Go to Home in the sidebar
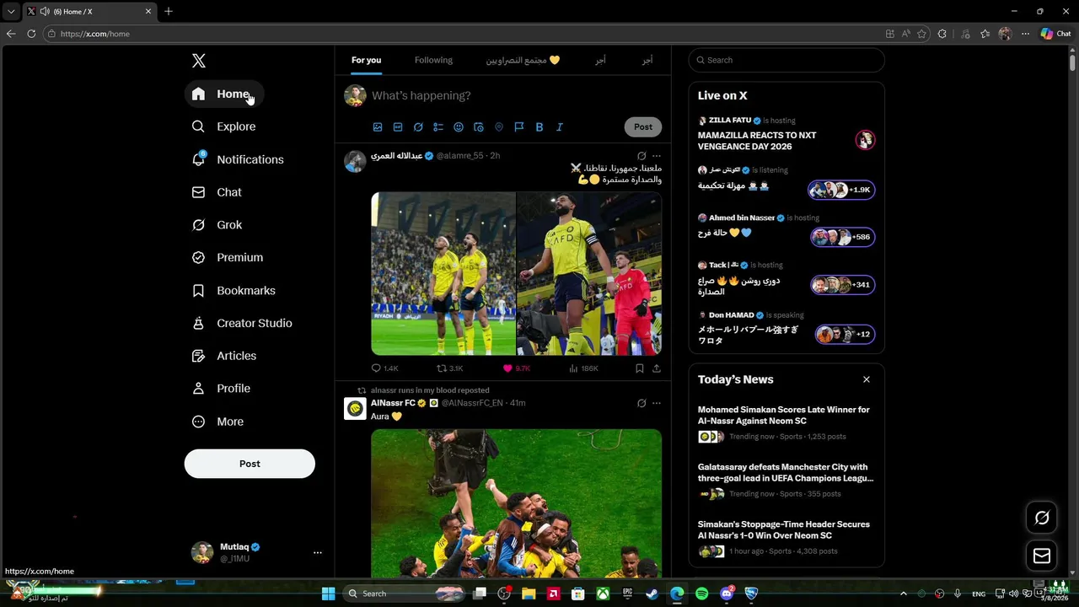 pyautogui.click(x=223, y=94)
